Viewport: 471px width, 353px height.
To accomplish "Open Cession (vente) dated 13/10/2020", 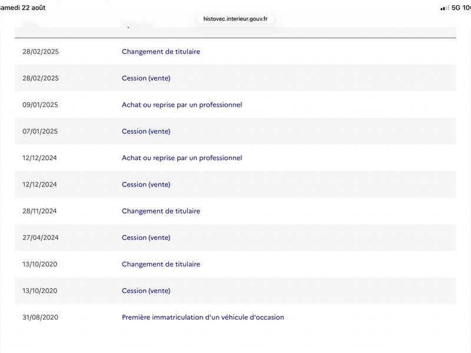I will [x=146, y=291].
